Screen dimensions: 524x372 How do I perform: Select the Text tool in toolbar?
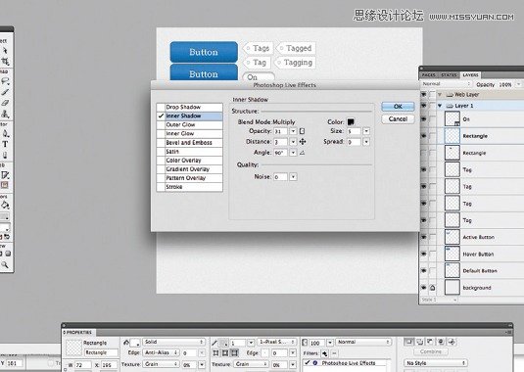click(5, 144)
